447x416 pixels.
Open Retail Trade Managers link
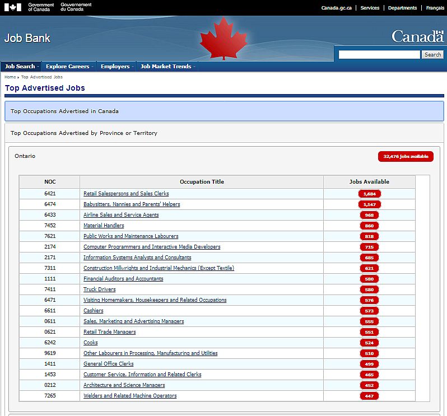[x=109, y=331]
